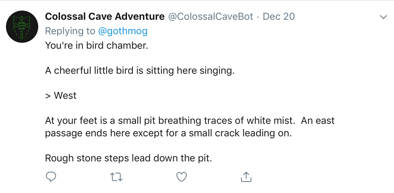Click the line mentioning small crack leading on
This screenshot has height=193, width=394.
click(x=168, y=133)
